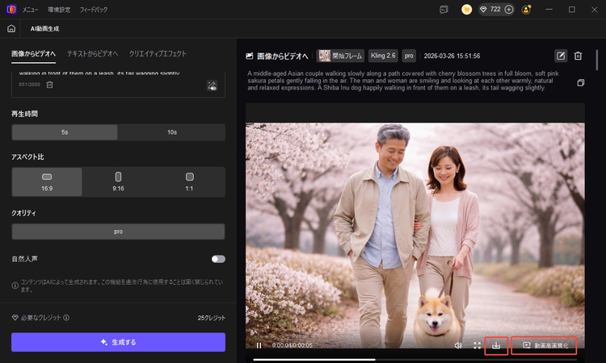Screen dimensions: 606x363
Task: Edit the generated result with the pencil icon
Action: [x=561, y=56]
